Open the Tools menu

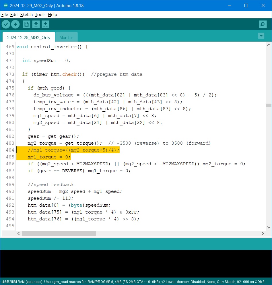coord(40,15)
